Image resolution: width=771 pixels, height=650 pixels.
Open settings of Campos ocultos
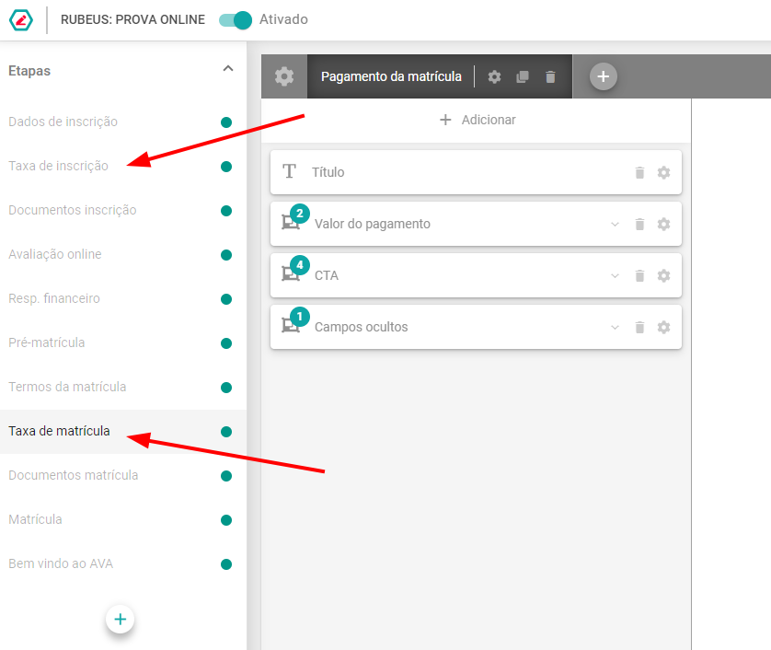pyautogui.click(x=663, y=327)
